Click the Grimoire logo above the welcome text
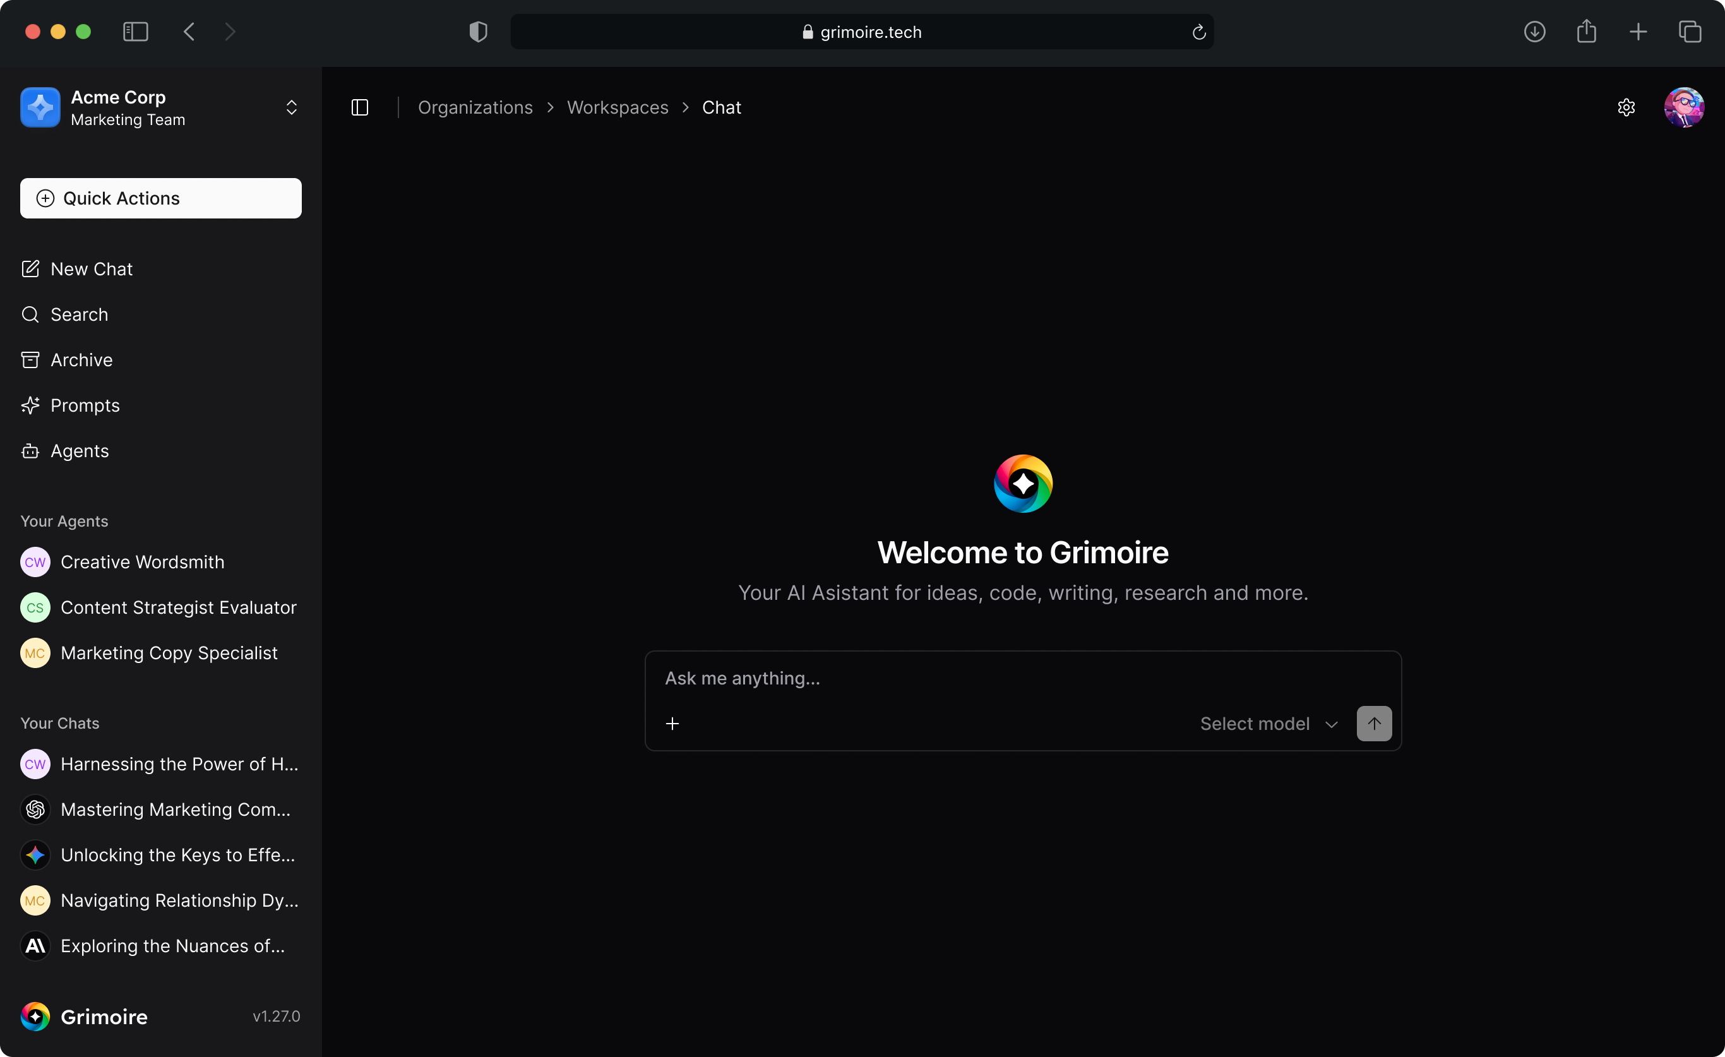Screen dimensions: 1725x1057 [x=1022, y=483]
